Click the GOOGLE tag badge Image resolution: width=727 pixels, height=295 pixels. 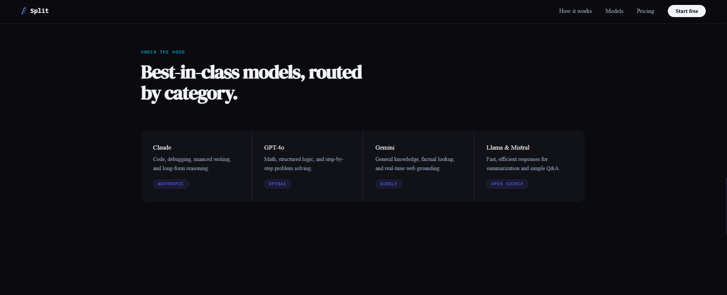389,184
